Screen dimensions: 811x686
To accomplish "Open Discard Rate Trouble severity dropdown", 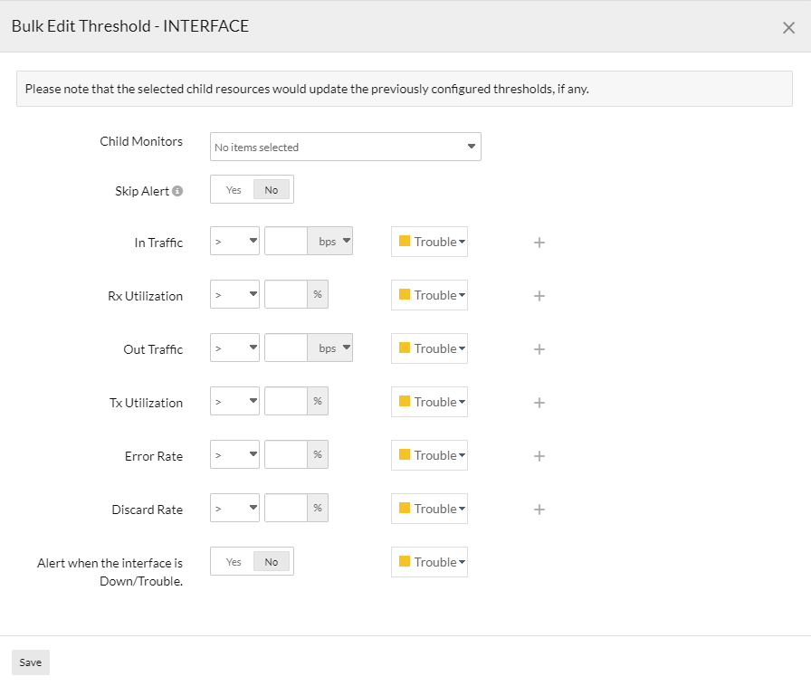I will [x=429, y=509].
